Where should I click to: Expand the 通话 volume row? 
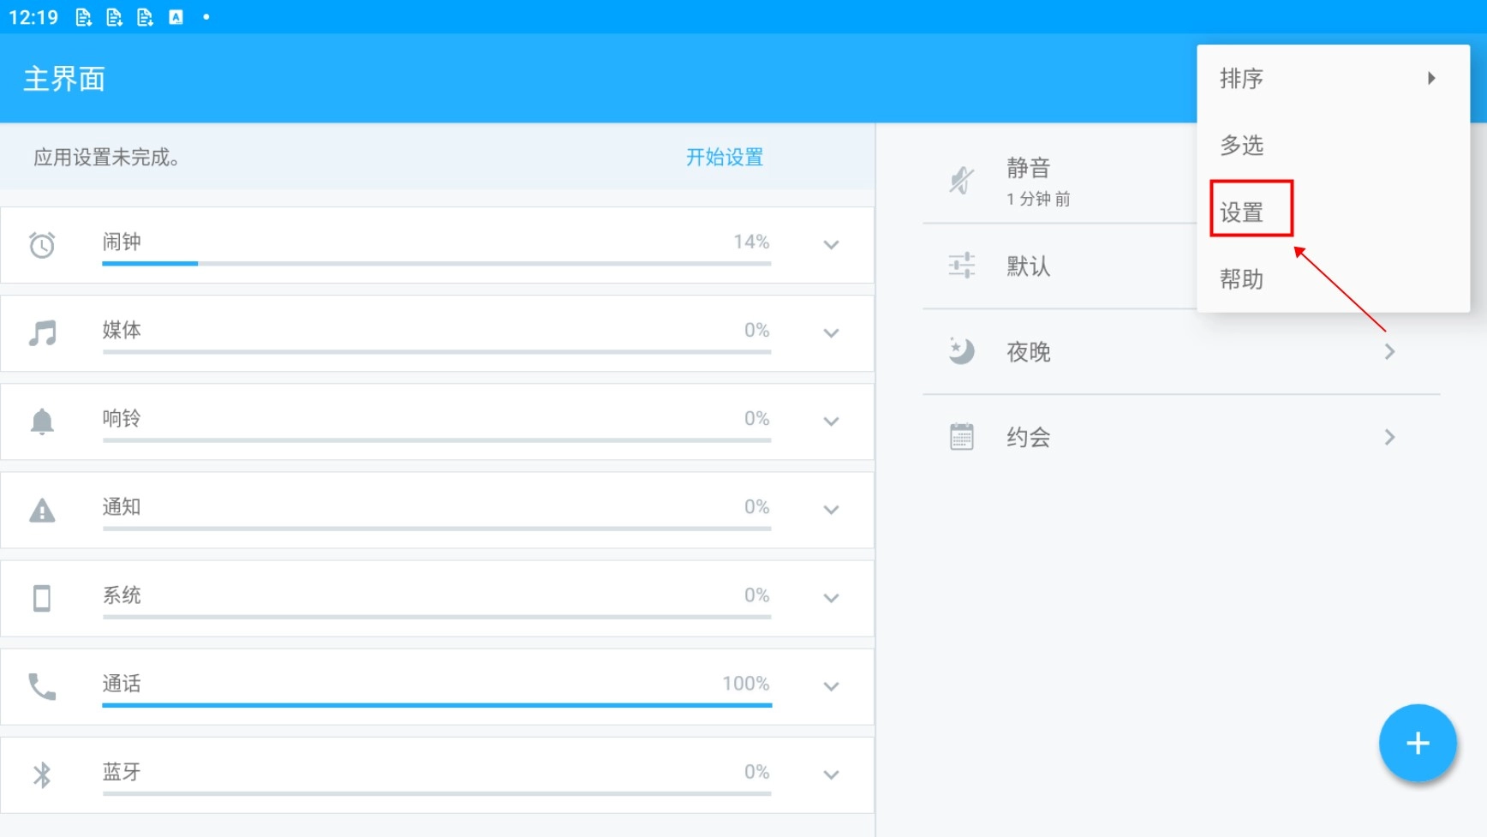[x=830, y=686]
